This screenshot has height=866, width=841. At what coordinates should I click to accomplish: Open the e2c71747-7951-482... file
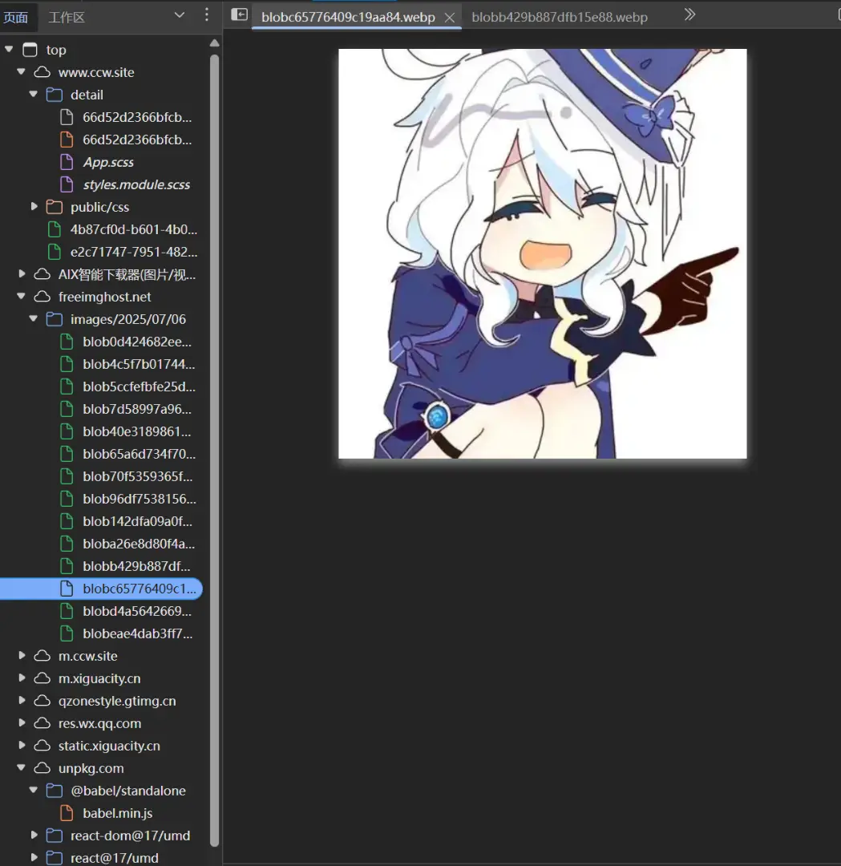tap(134, 252)
